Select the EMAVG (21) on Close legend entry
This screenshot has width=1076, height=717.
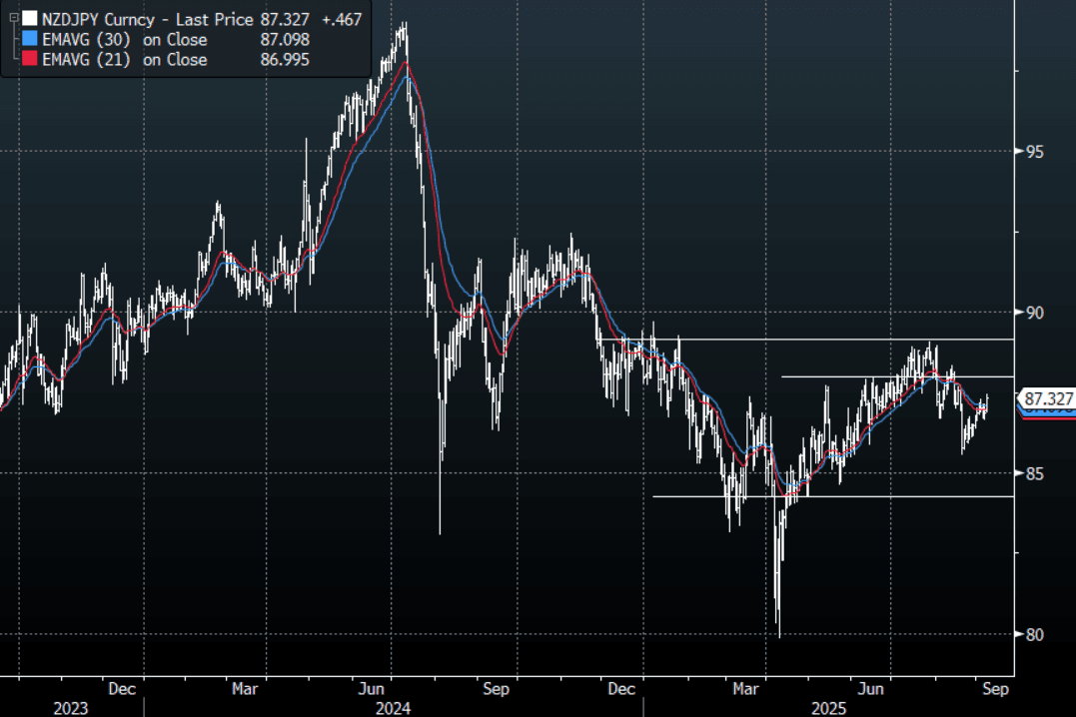(125, 60)
